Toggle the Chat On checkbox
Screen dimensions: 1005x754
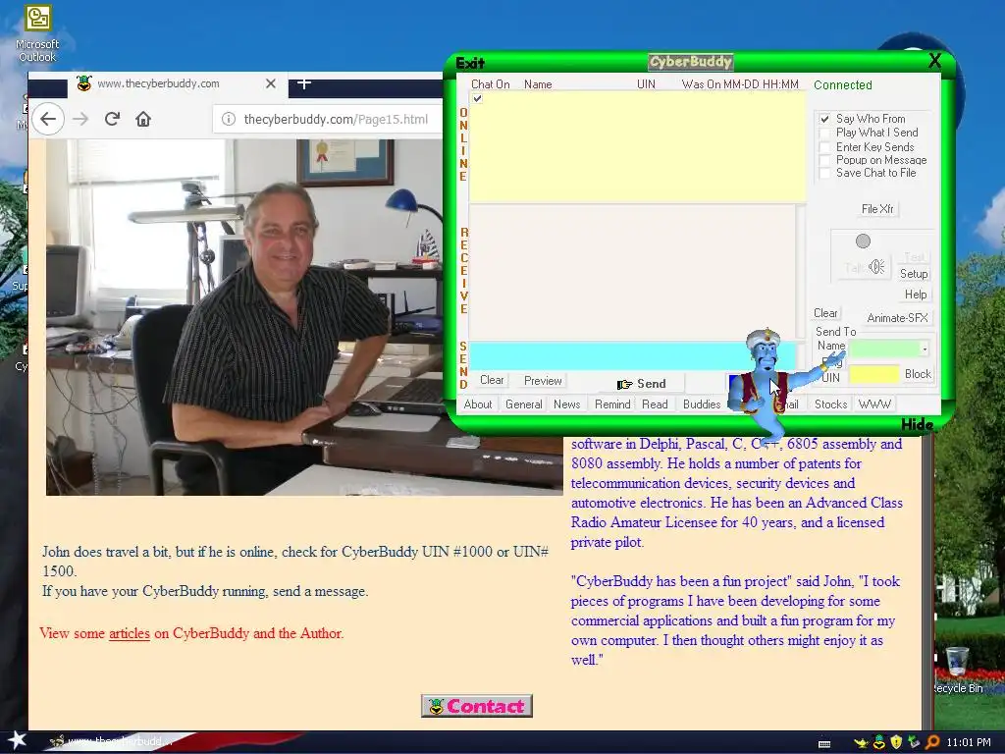[477, 98]
